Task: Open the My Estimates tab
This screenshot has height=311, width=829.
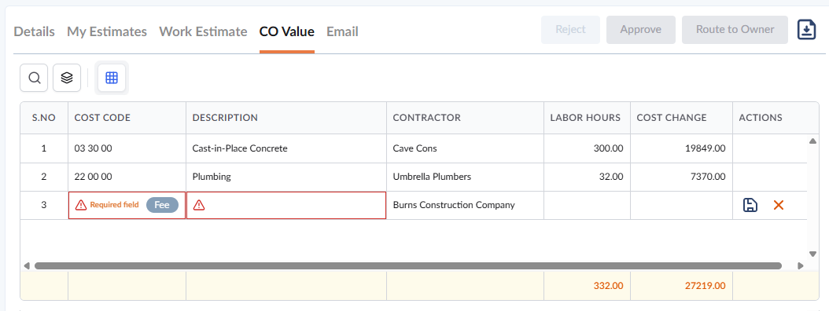Action: (107, 31)
